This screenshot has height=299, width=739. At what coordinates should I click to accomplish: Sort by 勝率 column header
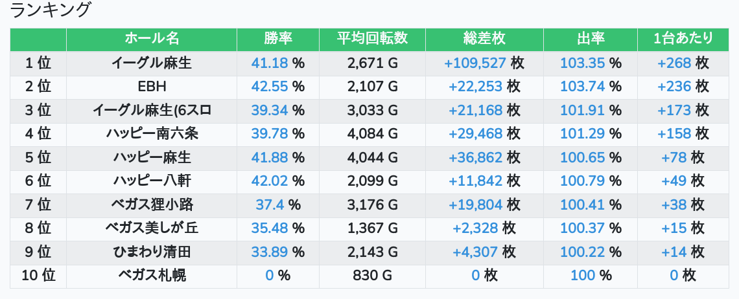[278, 39]
